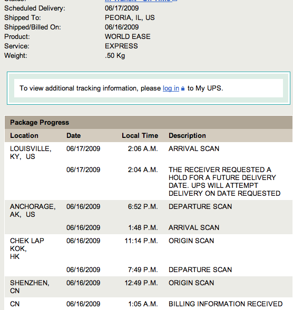The width and height of the screenshot is (293, 310).
Task: Click the '.50 Kg' weight value
Action: pyautogui.click(x=115, y=56)
